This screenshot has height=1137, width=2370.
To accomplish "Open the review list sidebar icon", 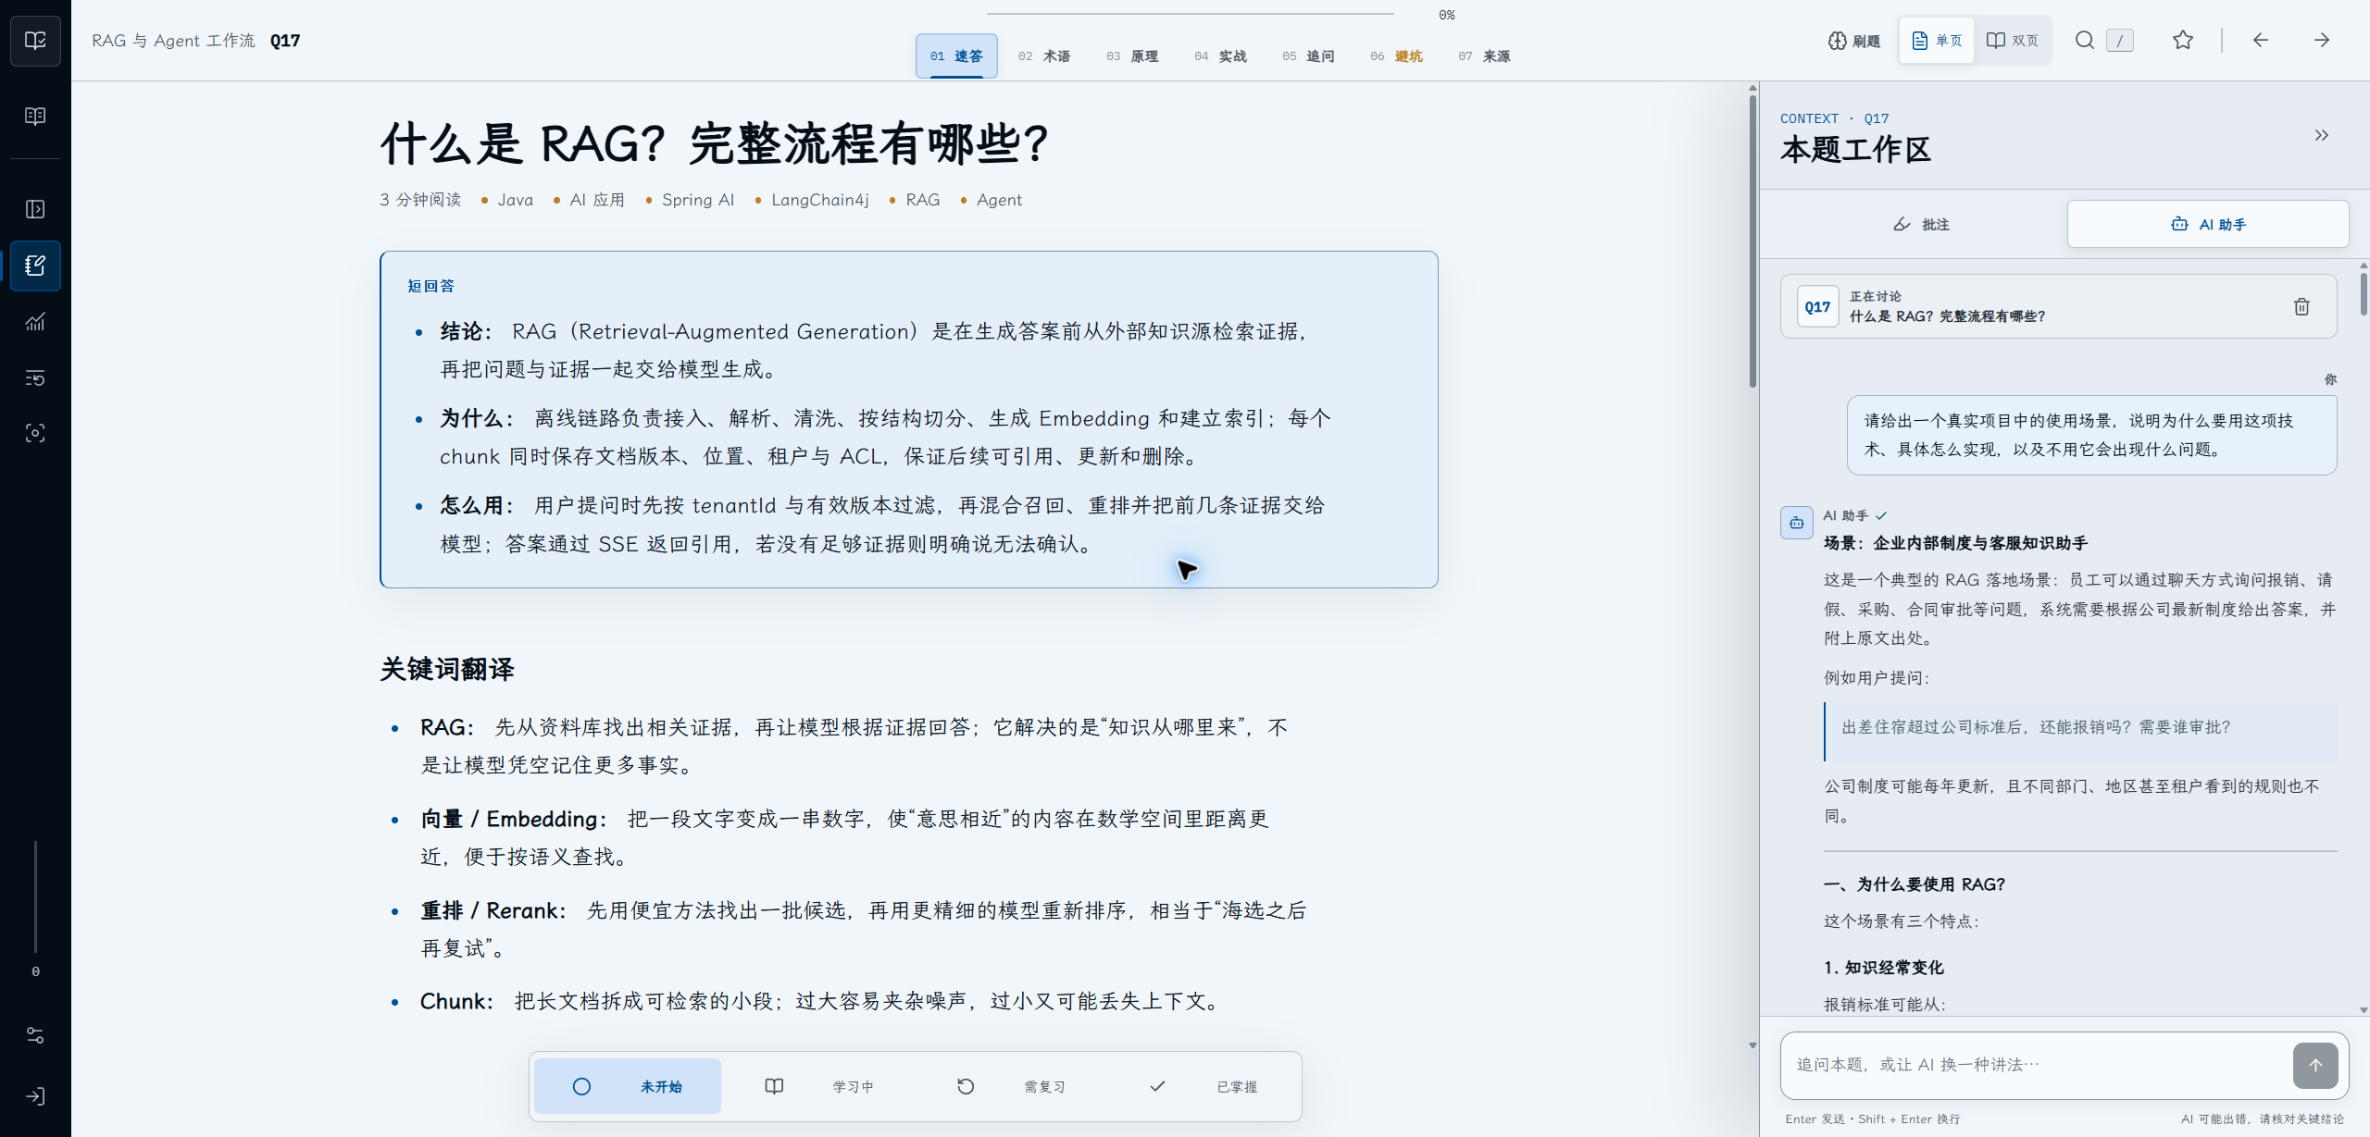I will [35, 377].
